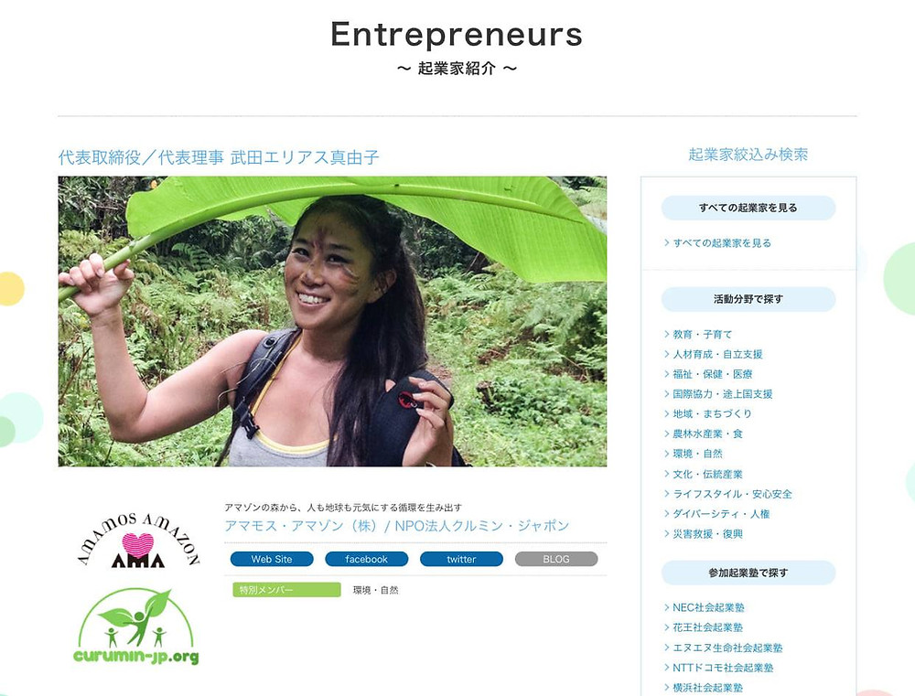Open ダイバーシティ・人権 category link
The height and width of the screenshot is (696, 915).
tap(716, 513)
